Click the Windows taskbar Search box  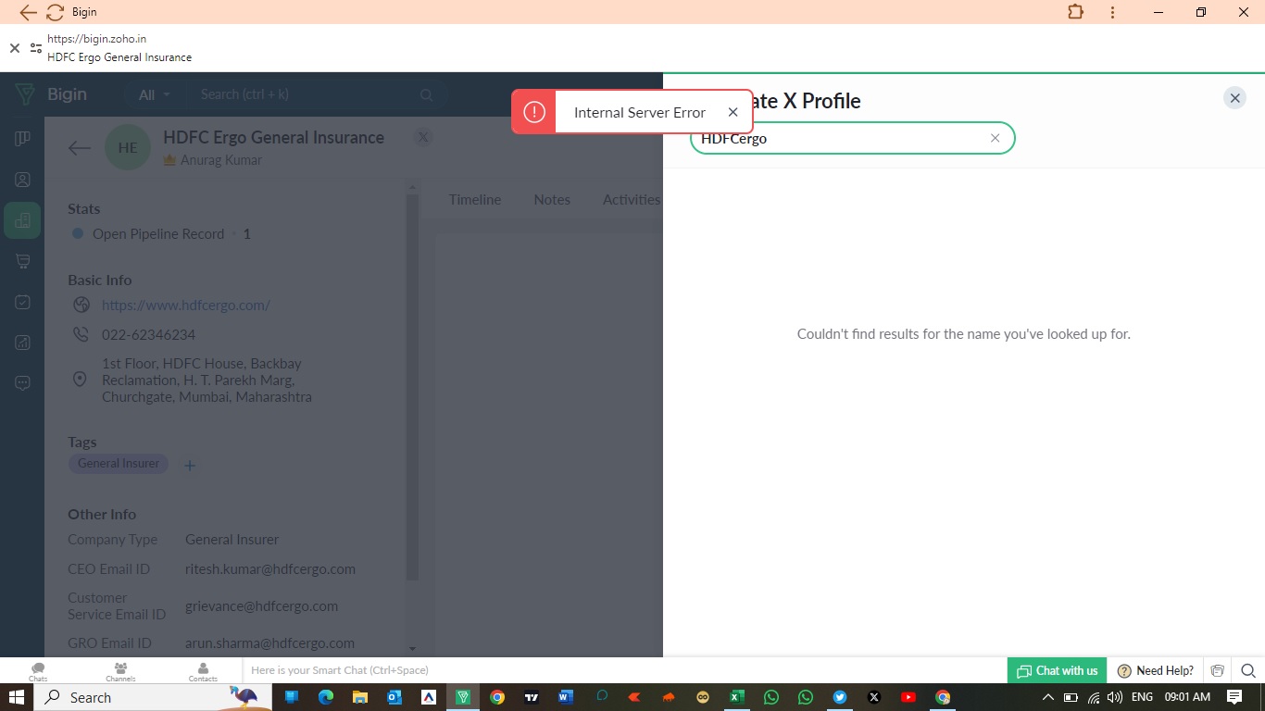click(152, 697)
